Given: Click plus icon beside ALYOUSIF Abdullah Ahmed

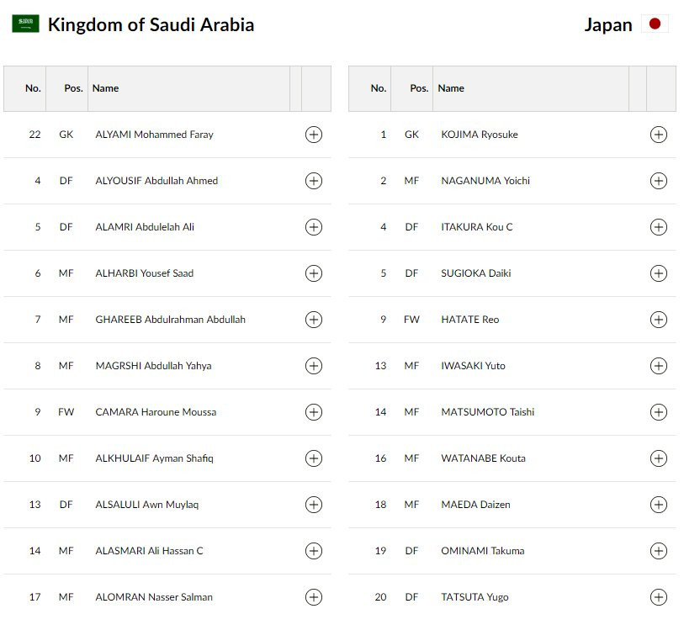Looking at the screenshot, I should tap(313, 181).
